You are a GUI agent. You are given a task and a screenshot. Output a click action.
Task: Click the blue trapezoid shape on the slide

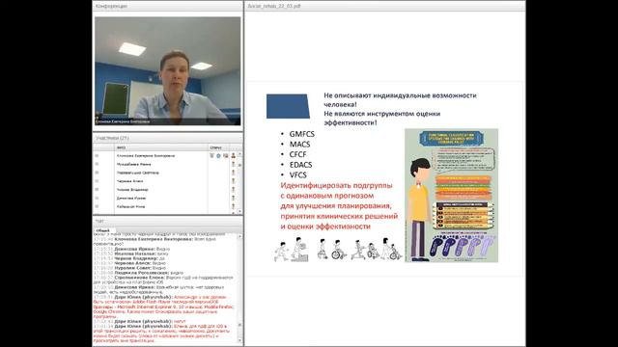tap(288, 106)
